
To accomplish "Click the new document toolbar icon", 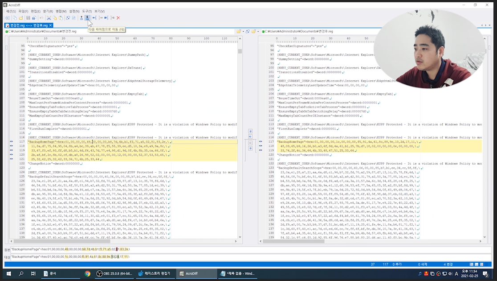I will [15, 18].
